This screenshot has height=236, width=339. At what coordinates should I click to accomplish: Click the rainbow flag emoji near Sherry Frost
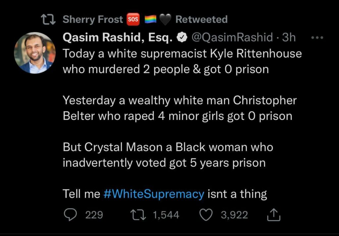point(151,19)
